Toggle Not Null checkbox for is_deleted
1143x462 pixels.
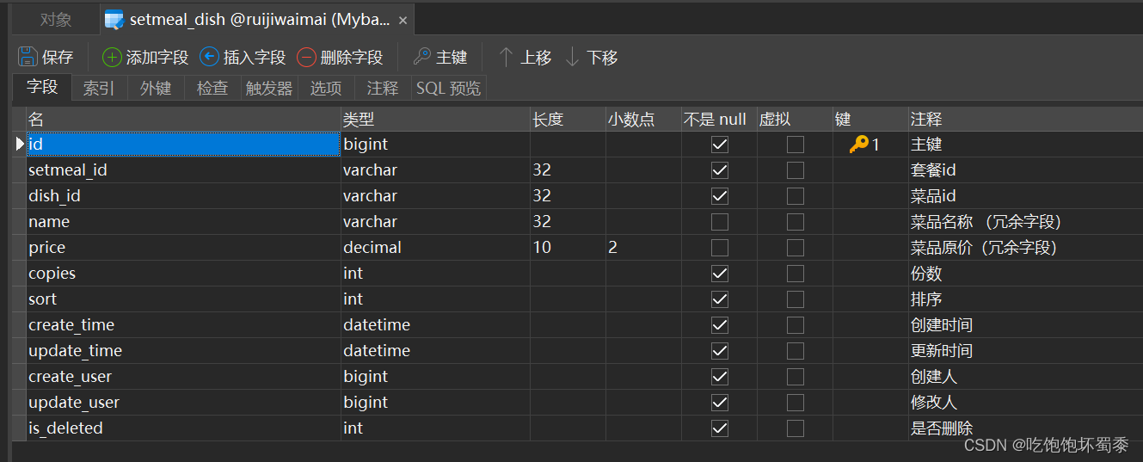click(x=720, y=428)
